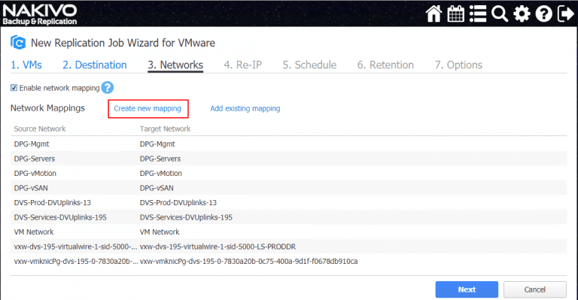
Task: Proceed with the Next button
Action: tap(467, 289)
